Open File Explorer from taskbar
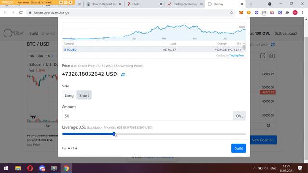Screen dimensions: 308x173 [x=18, y=168]
